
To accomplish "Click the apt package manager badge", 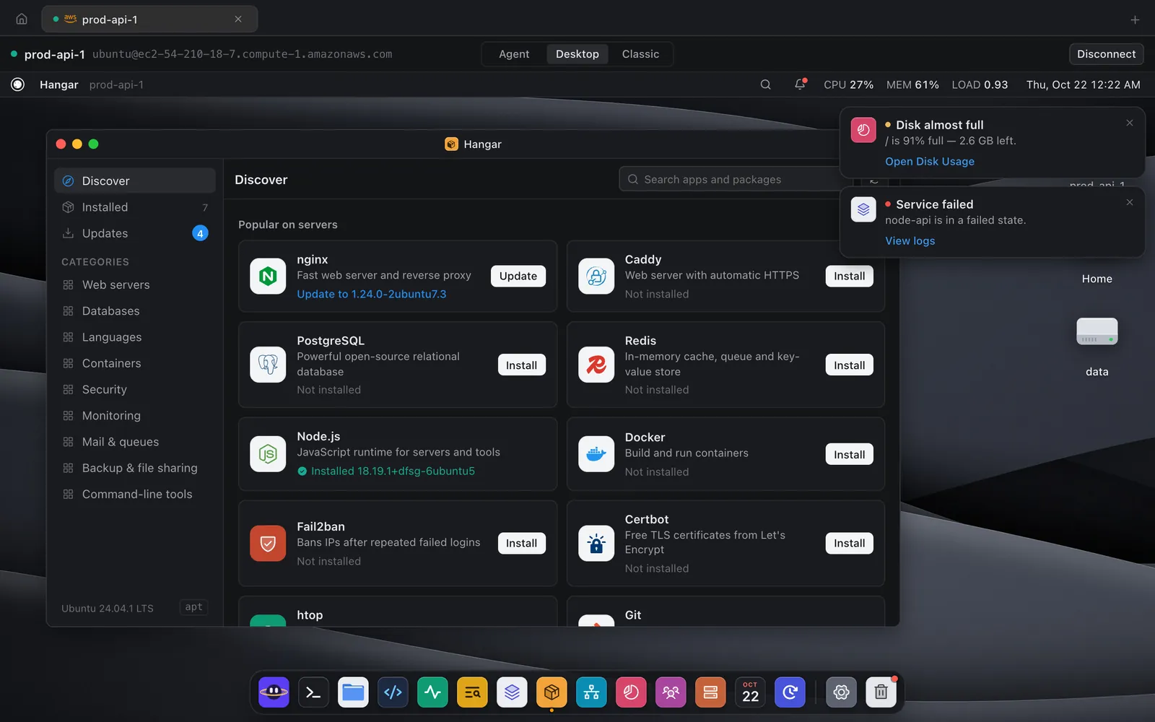I will coord(193,607).
